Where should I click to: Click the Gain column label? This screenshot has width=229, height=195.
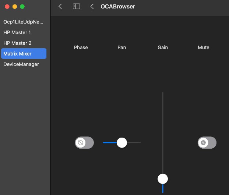click(163, 47)
